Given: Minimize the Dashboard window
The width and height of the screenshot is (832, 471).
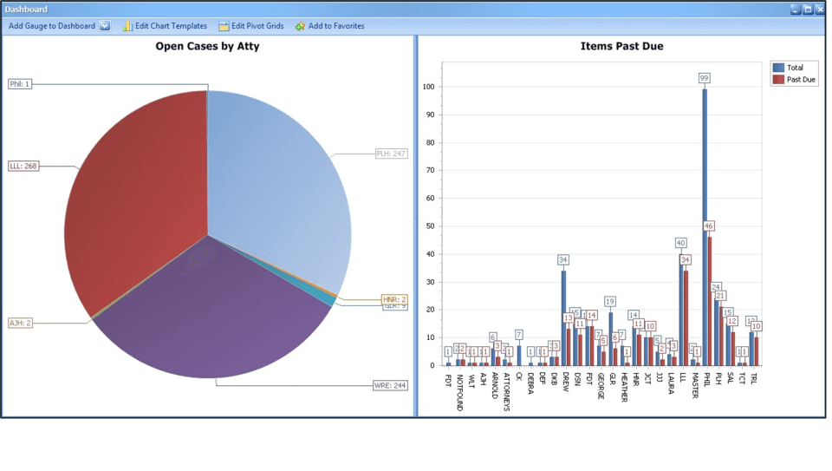Looking at the screenshot, I should pos(796,9).
